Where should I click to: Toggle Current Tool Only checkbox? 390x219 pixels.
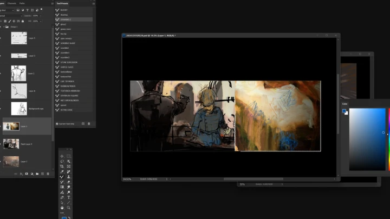[x=57, y=124]
